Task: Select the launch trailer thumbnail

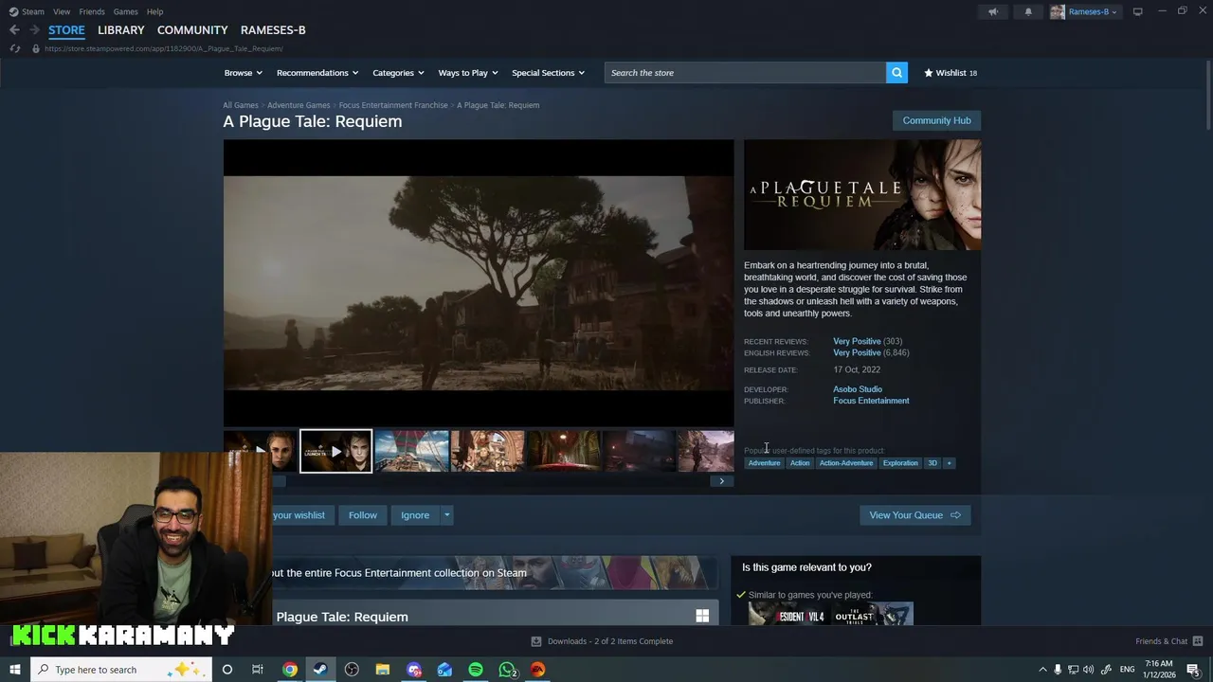Action: [x=336, y=451]
